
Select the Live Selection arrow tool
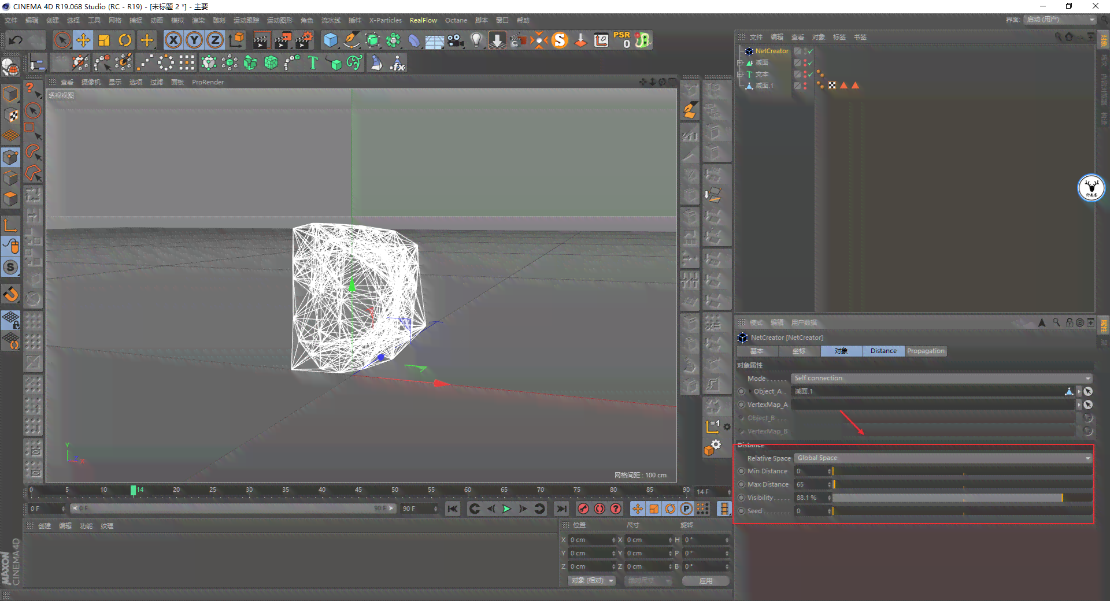[62, 40]
